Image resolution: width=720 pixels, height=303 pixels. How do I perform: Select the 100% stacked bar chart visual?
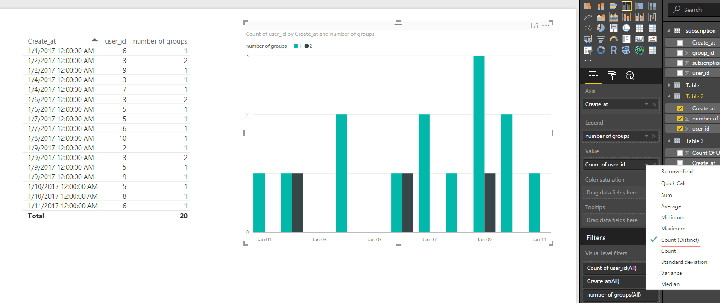[639, 6]
